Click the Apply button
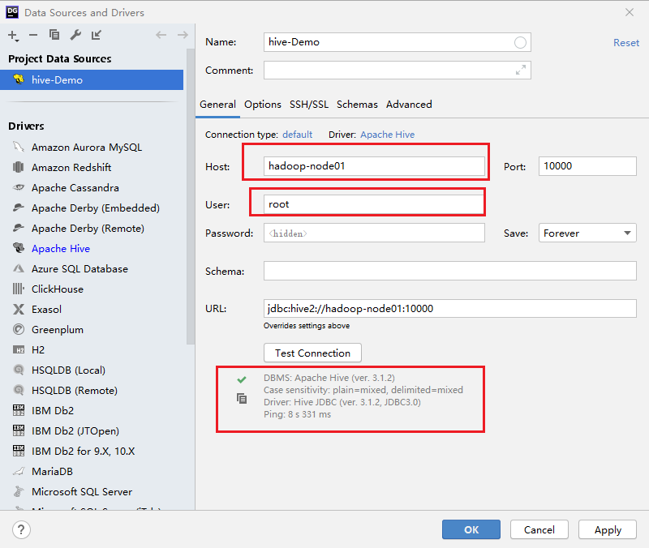Image resolution: width=649 pixels, height=548 pixels. click(x=608, y=529)
